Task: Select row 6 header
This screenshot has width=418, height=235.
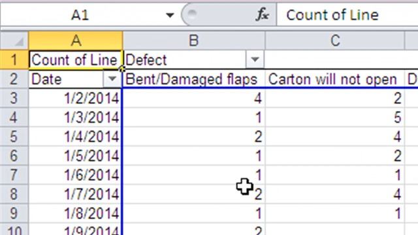Action: pos(14,155)
